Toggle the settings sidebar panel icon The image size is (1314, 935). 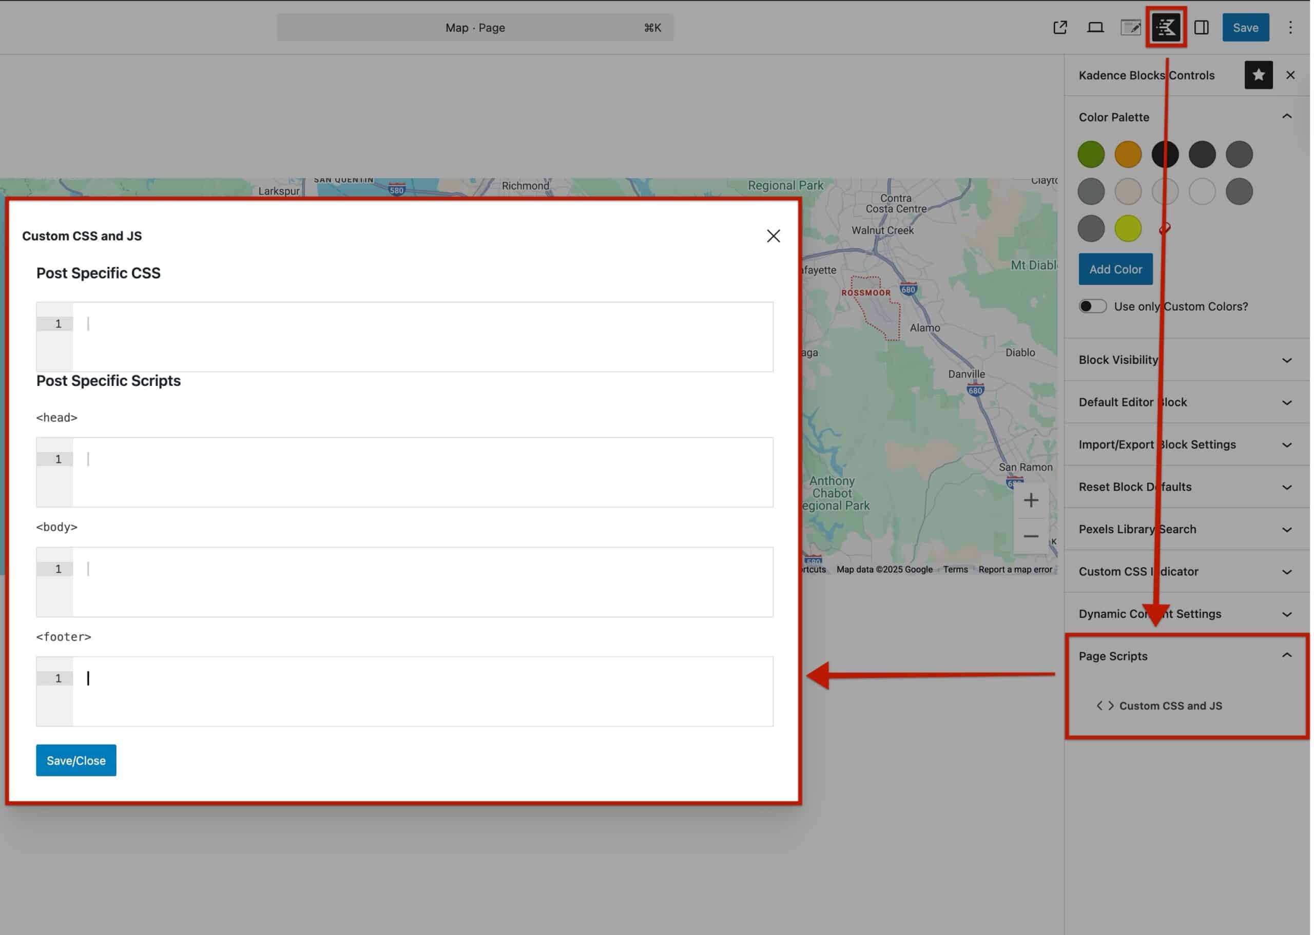point(1201,27)
